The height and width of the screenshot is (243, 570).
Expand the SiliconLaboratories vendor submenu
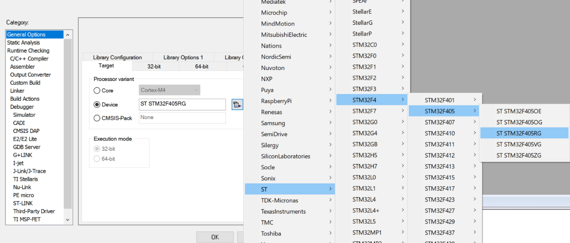point(290,156)
